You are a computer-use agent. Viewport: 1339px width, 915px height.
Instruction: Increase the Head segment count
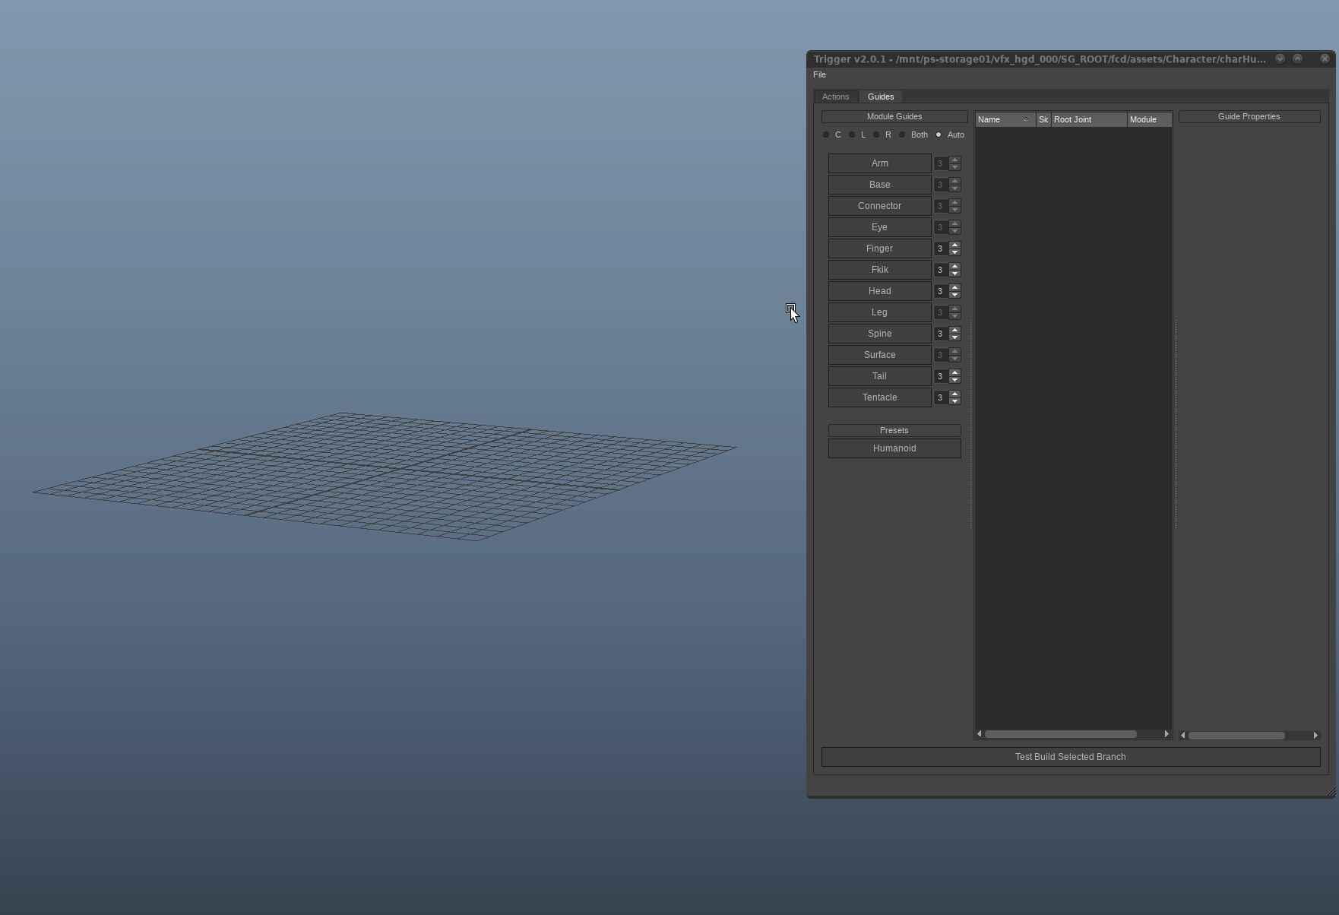click(954, 287)
